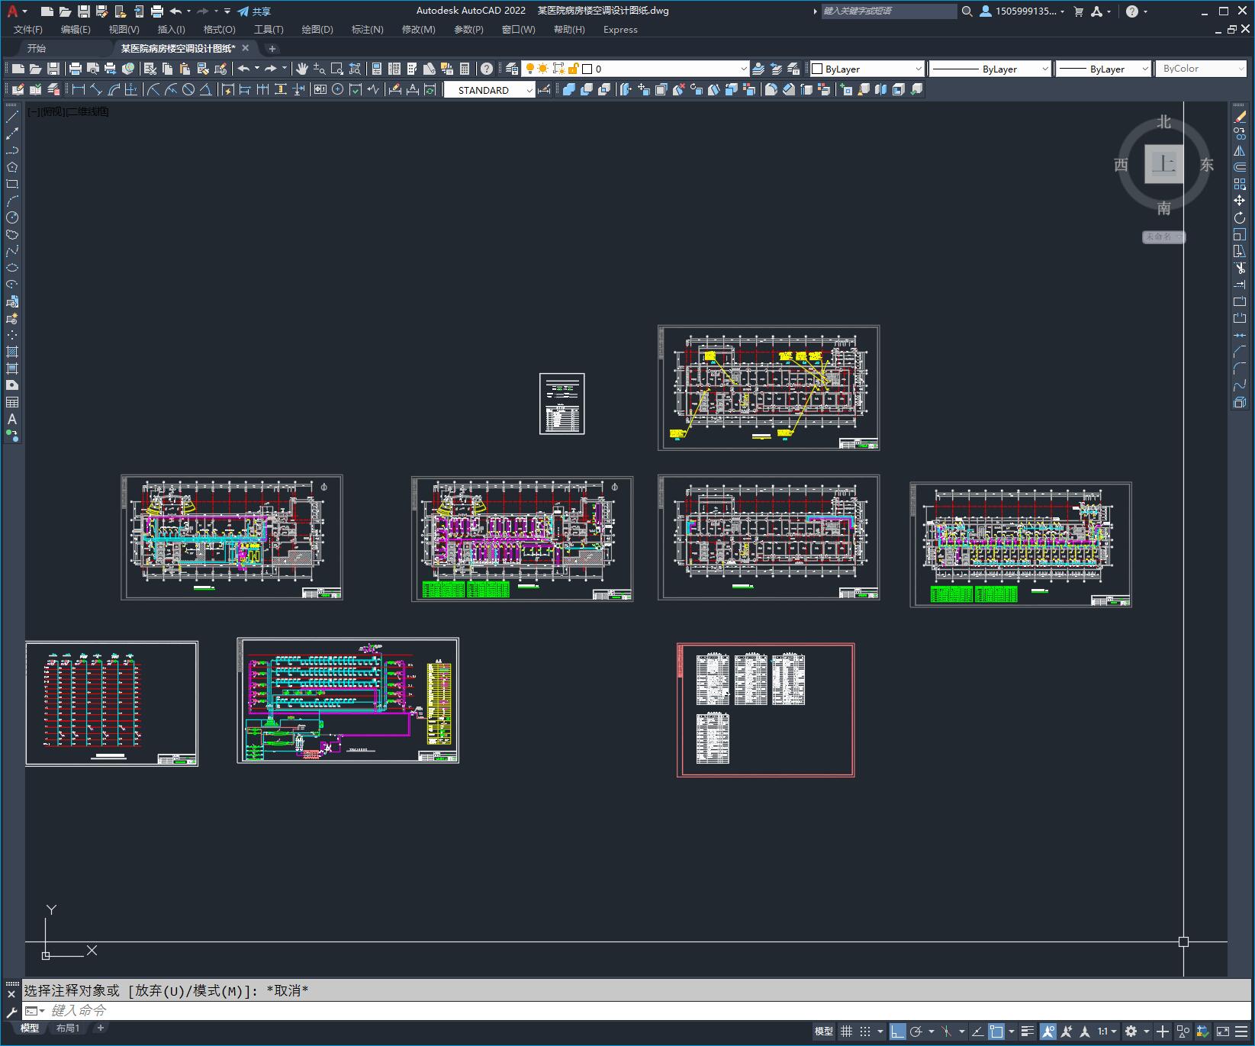The height and width of the screenshot is (1046, 1255).
Task: Select the Hatch tool
Action: coord(12,352)
